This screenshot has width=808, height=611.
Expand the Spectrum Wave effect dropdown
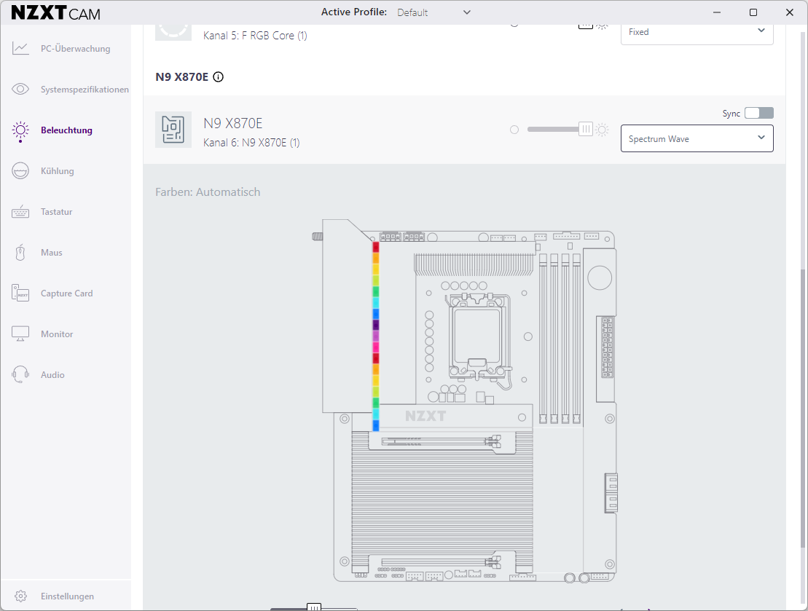pyautogui.click(x=697, y=138)
